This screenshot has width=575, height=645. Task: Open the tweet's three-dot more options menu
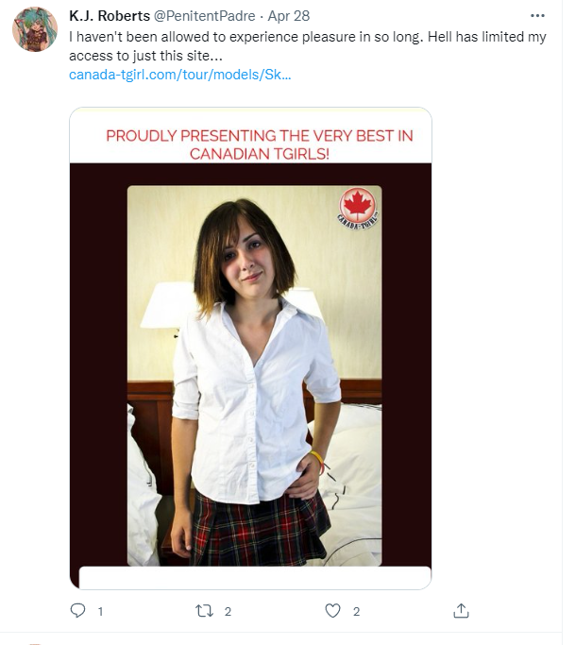[537, 16]
